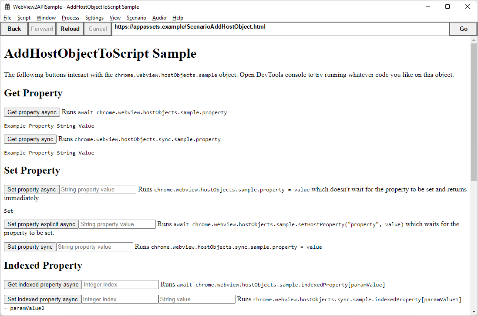Screen dimensions: 478x316
Task: Click the Get property async button
Action: click(x=32, y=112)
